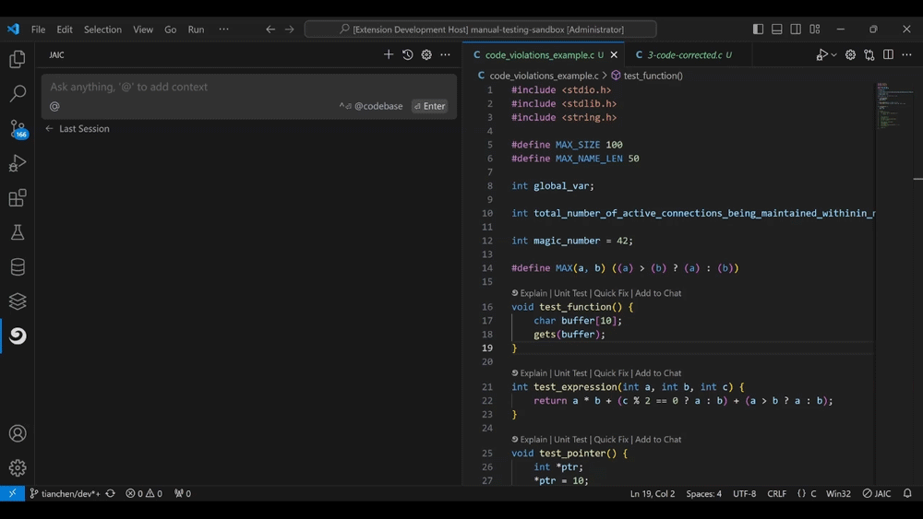Change CRLF line ending in status bar
This screenshot has height=519, width=923.
776,494
